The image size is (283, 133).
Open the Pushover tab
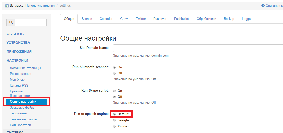(160, 19)
